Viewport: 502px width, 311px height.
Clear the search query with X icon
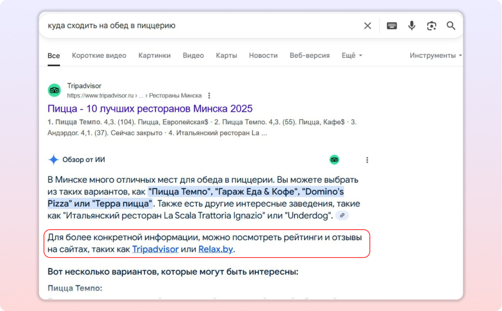click(x=367, y=26)
